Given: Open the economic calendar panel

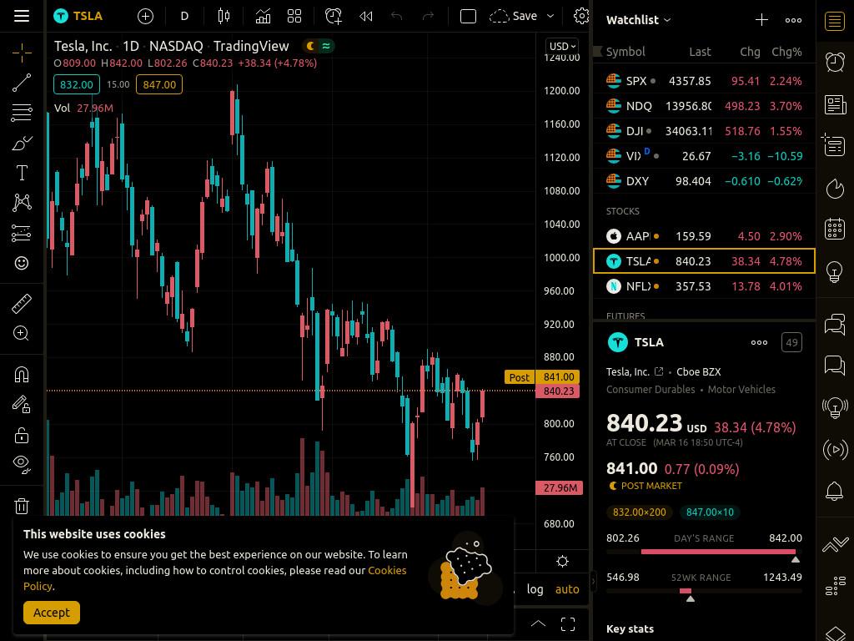Looking at the screenshot, I should tap(835, 229).
